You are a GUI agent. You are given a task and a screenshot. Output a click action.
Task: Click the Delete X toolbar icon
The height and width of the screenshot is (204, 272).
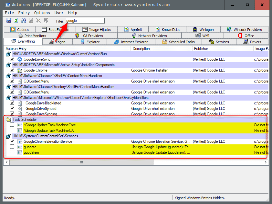[38, 21]
